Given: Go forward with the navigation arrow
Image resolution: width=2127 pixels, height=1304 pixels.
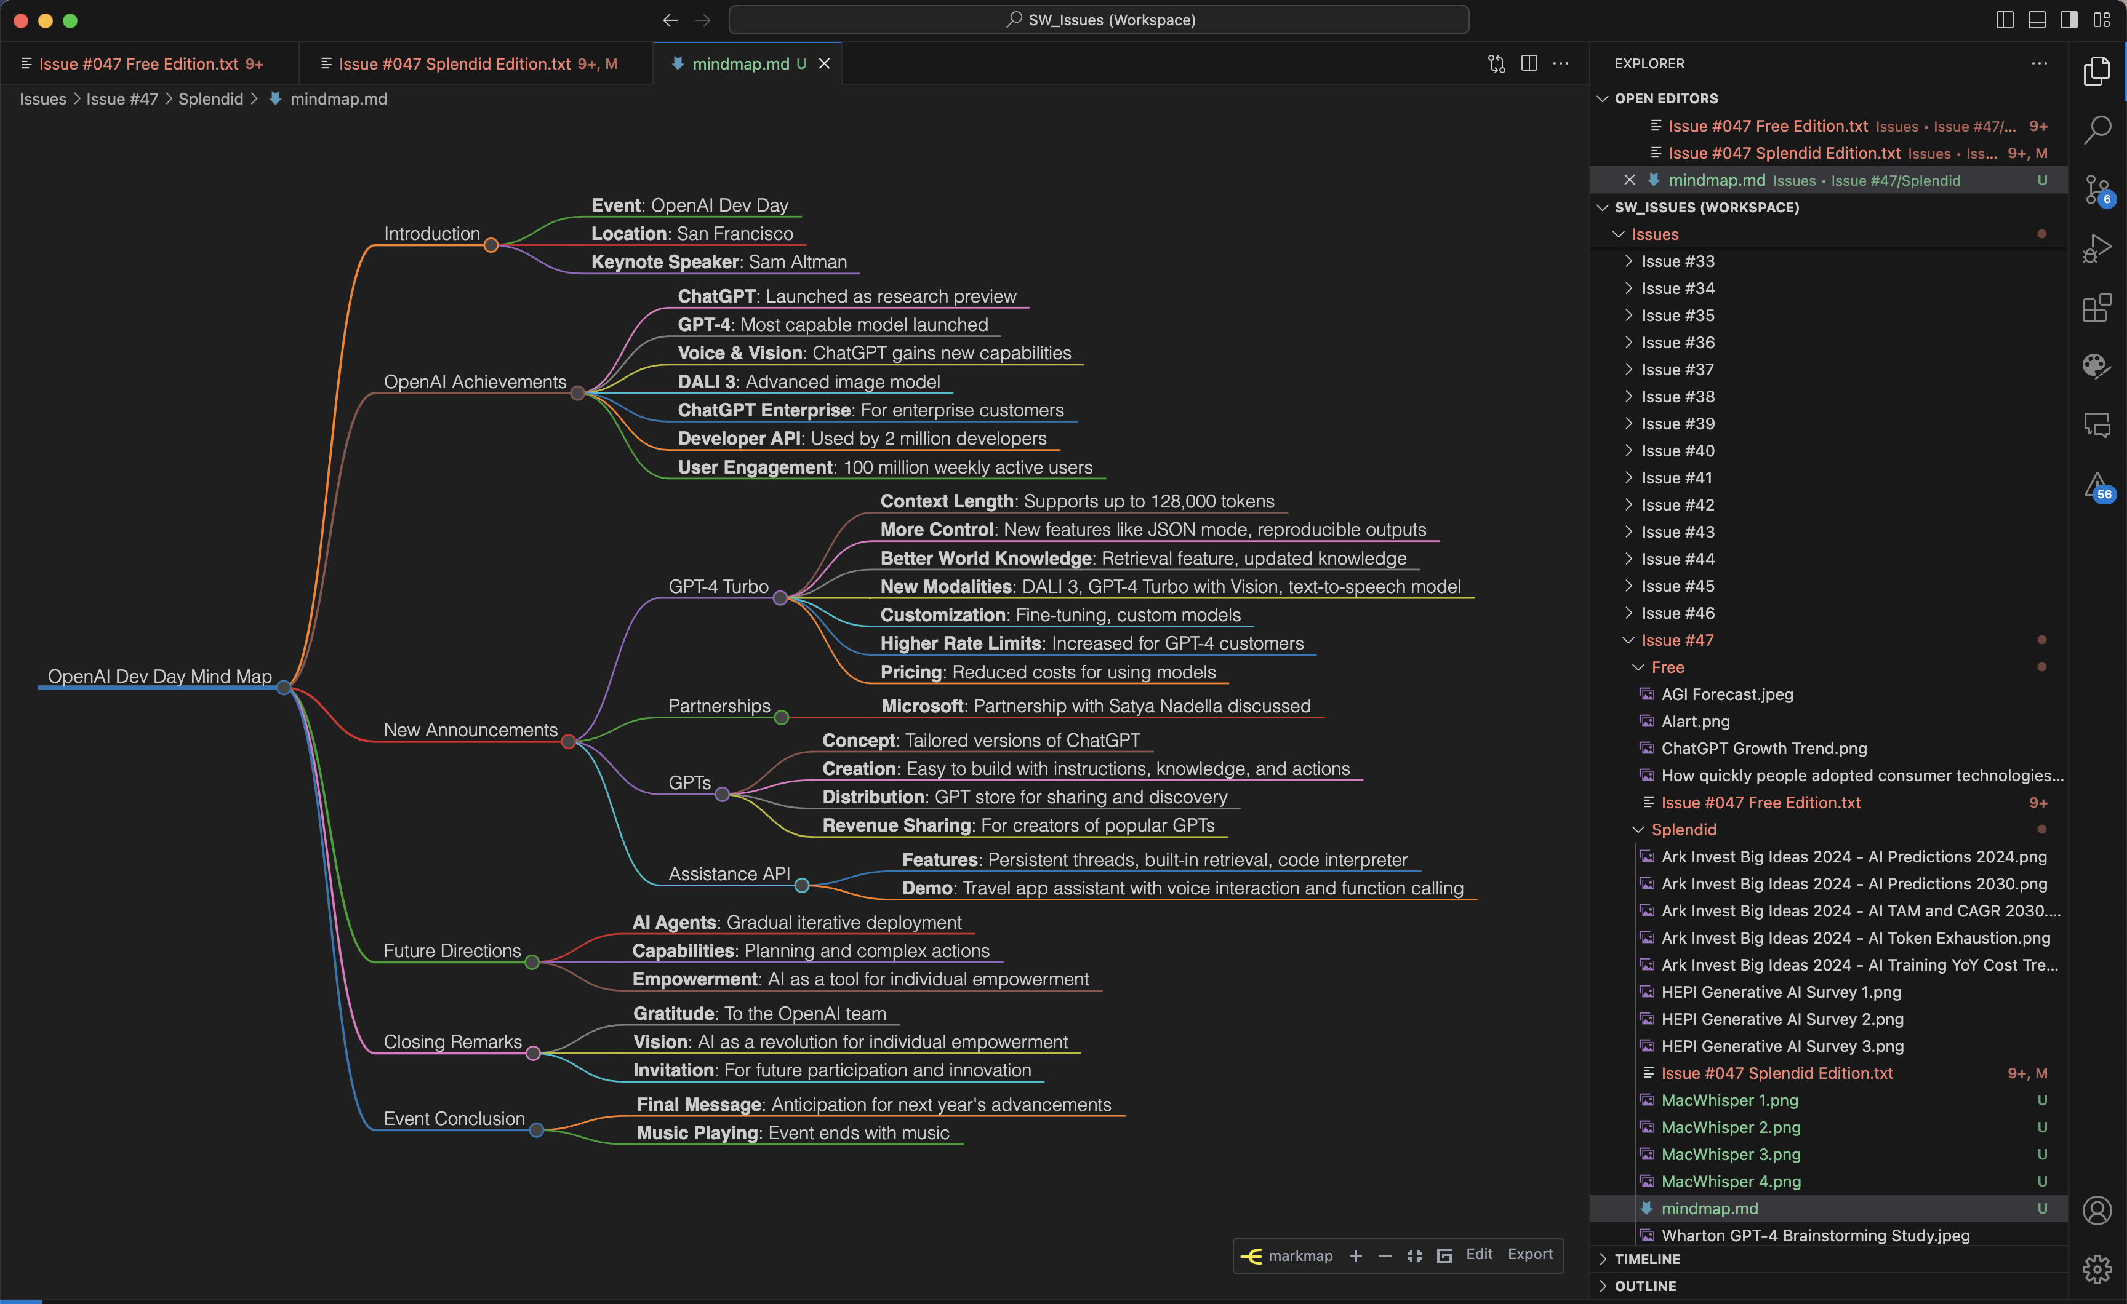Looking at the screenshot, I should [x=703, y=20].
